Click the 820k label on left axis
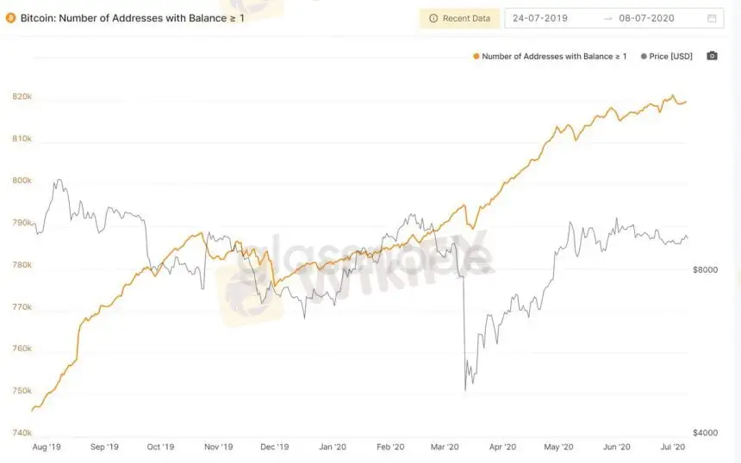The image size is (741, 463). 22,96
